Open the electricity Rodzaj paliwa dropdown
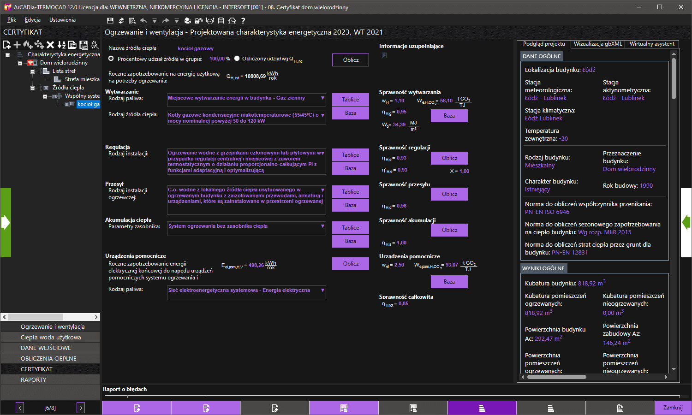This screenshot has height=415, width=692. (x=322, y=290)
